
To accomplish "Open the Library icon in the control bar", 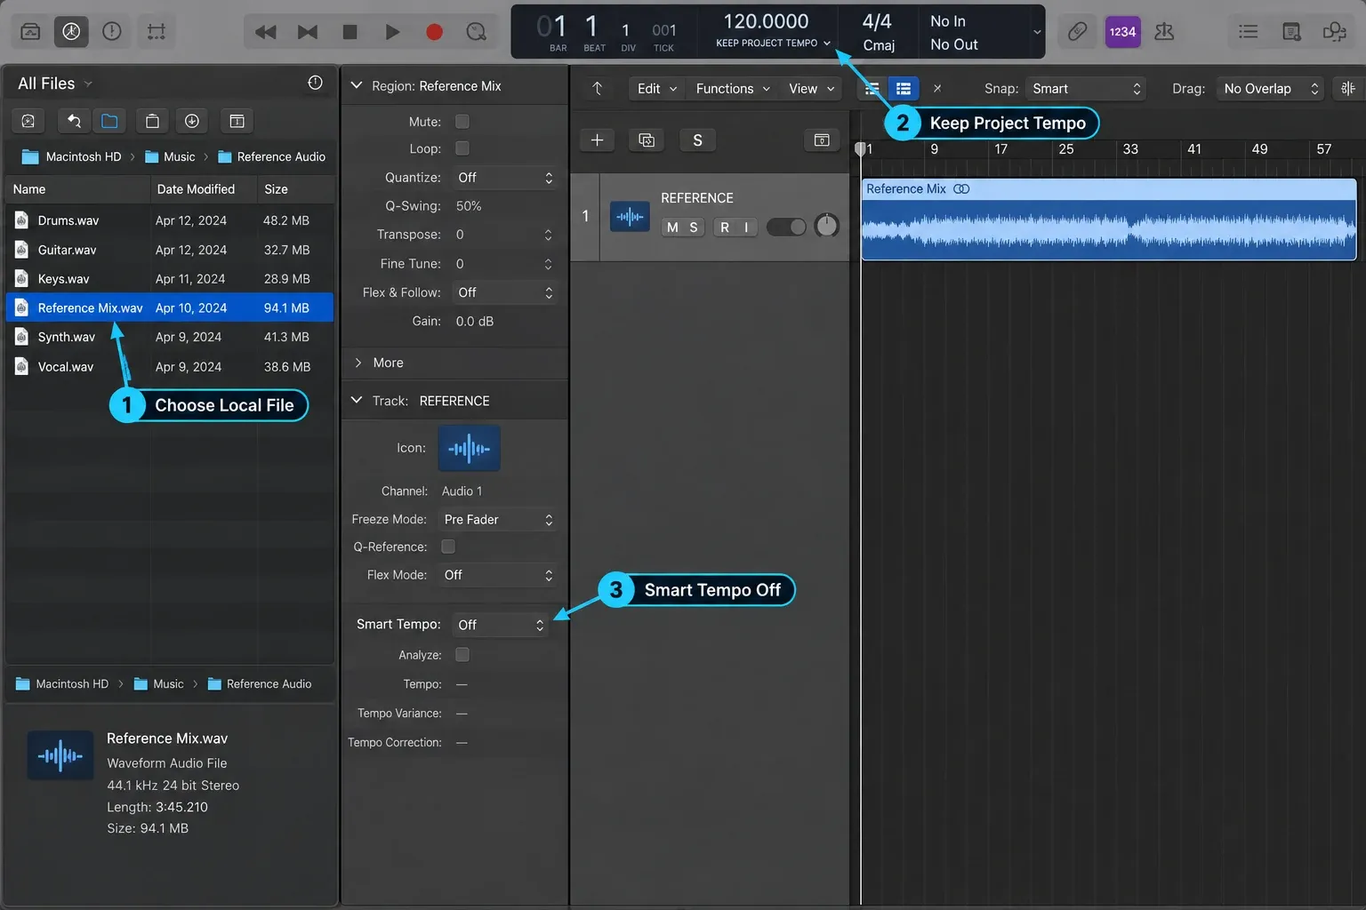I will (x=30, y=32).
